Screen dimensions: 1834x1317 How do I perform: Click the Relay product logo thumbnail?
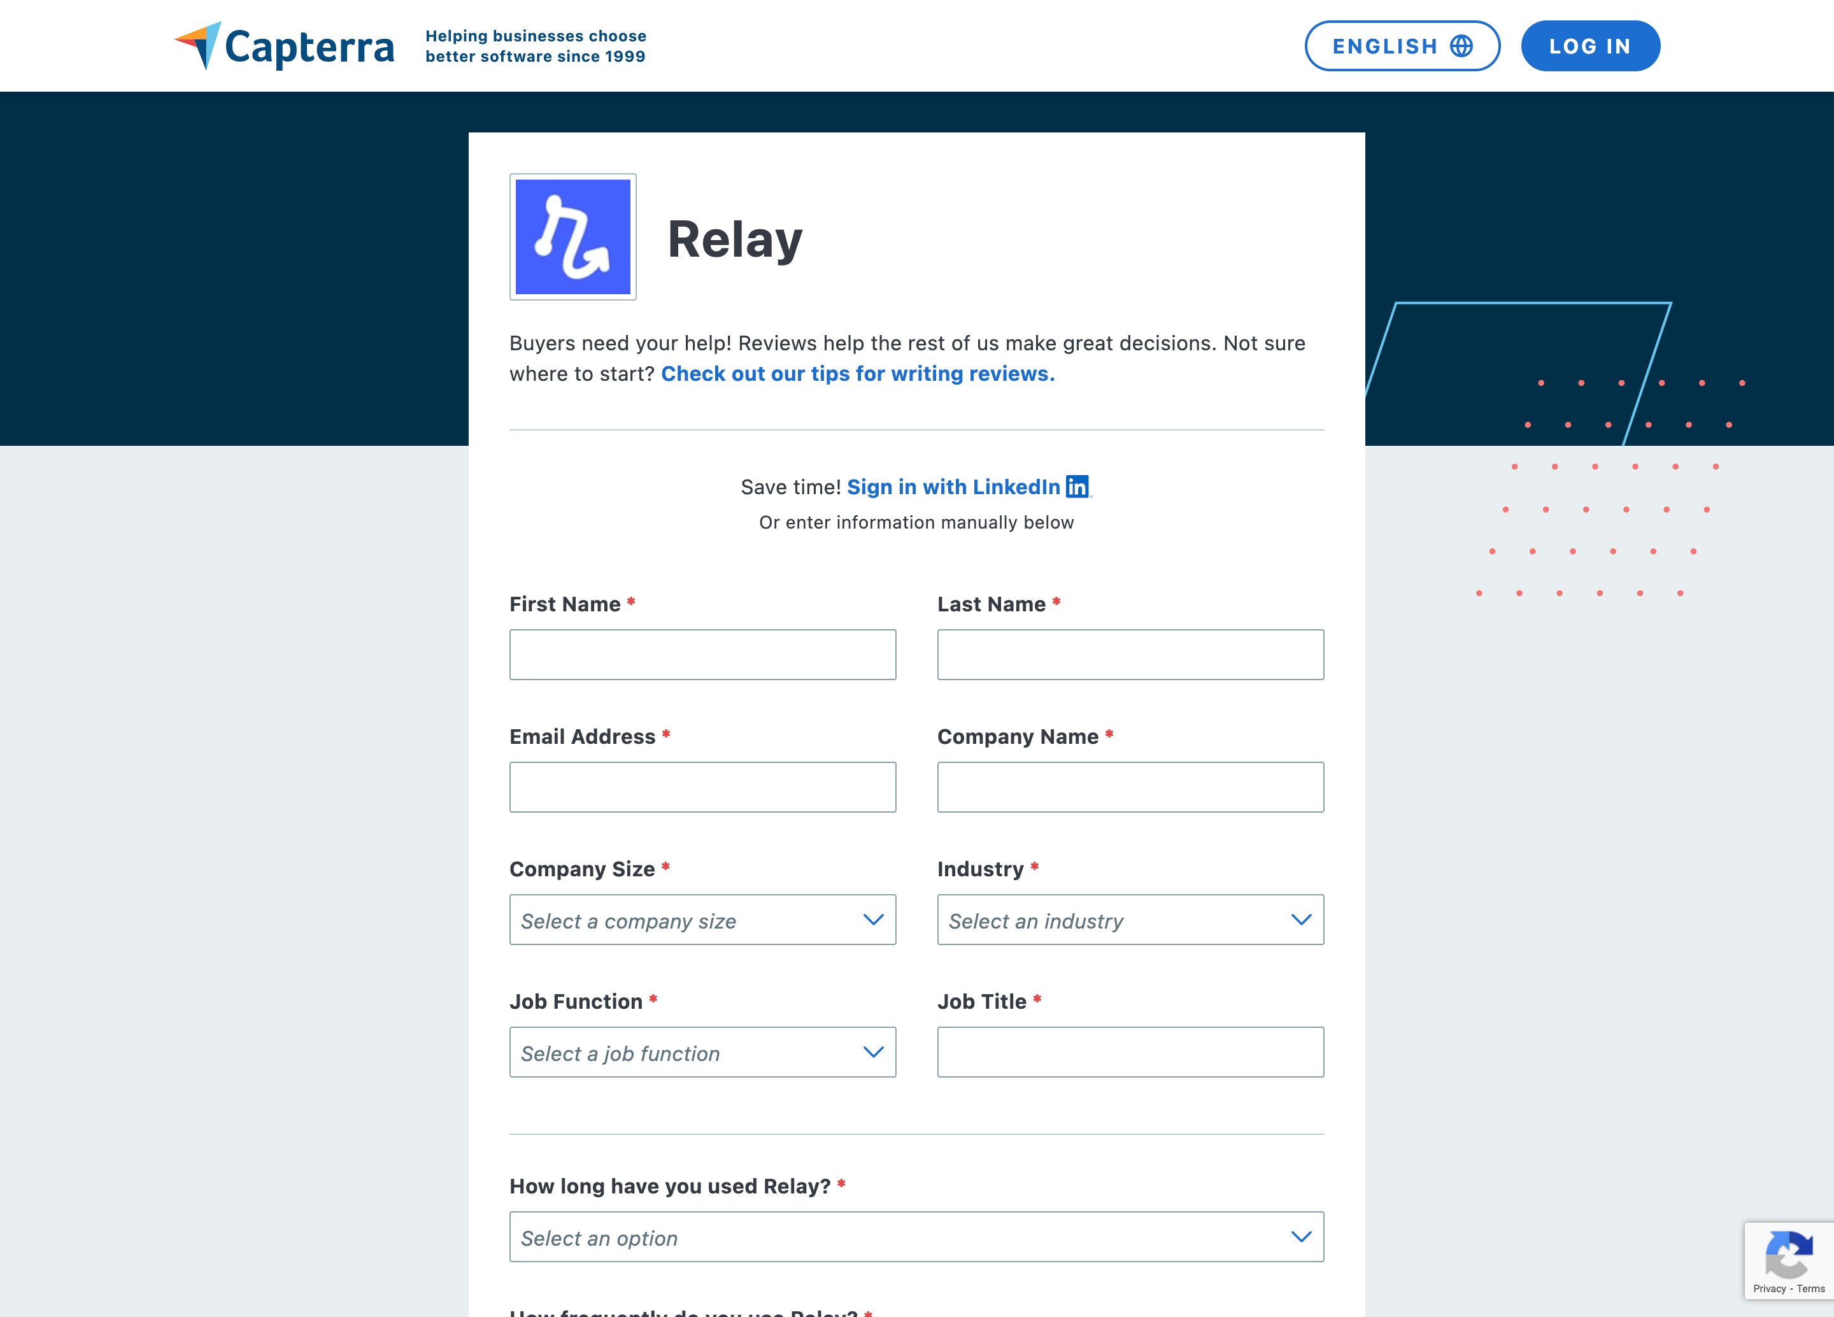572,237
